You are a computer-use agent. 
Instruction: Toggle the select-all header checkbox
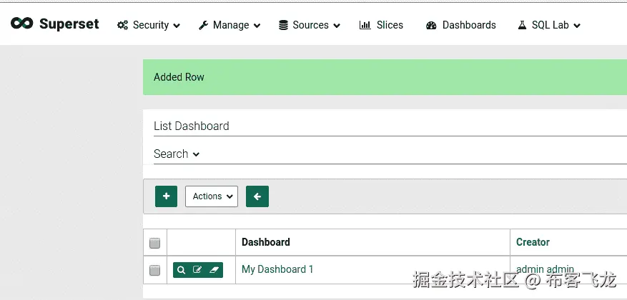tap(154, 243)
